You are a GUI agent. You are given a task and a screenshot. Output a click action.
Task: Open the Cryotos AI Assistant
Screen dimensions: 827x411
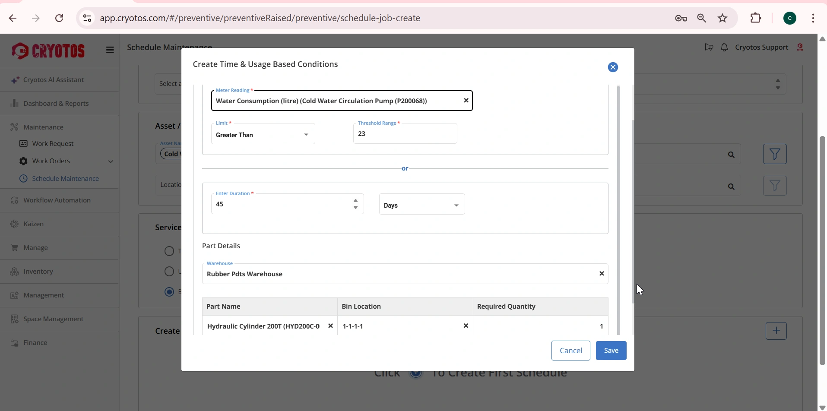[53, 79]
